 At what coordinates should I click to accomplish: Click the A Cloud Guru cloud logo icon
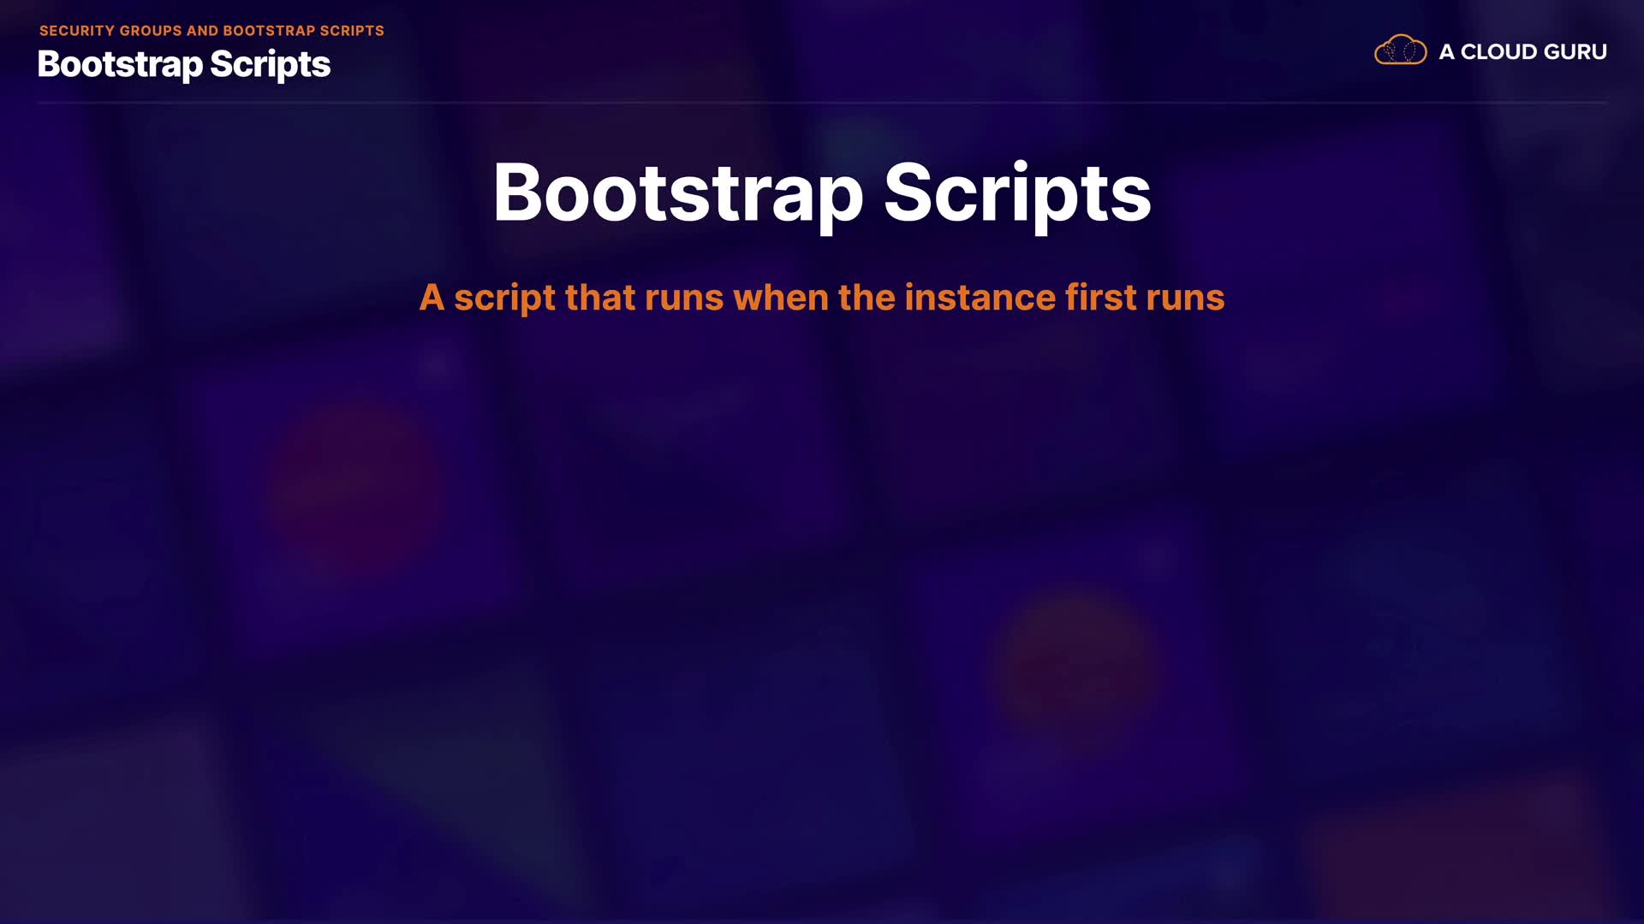1400,50
